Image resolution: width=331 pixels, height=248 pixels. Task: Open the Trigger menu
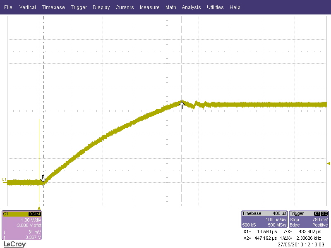[x=79, y=7]
